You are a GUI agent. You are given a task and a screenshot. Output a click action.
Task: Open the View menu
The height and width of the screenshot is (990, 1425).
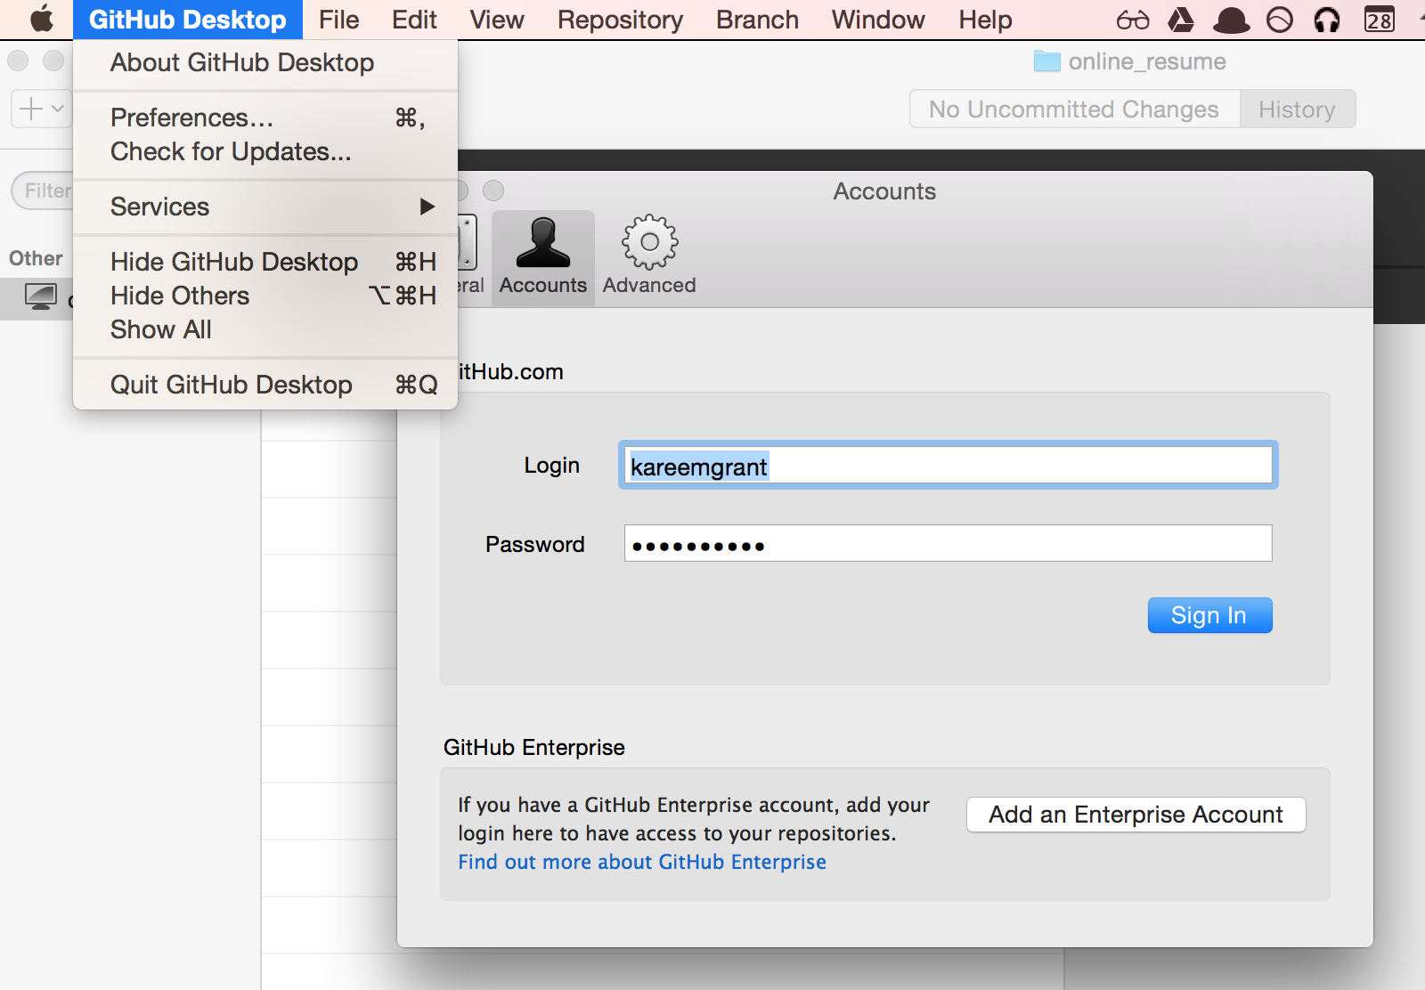coord(497,20)
